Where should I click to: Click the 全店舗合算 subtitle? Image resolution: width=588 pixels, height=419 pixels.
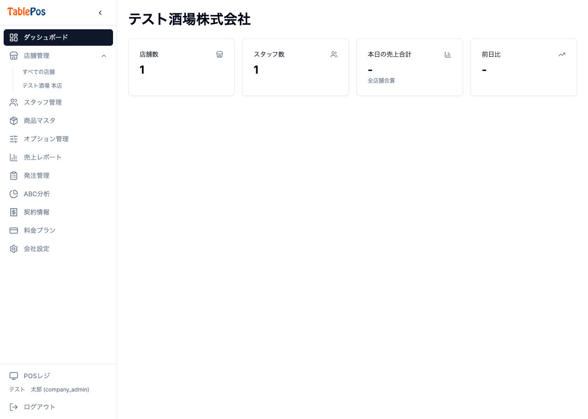381,81
